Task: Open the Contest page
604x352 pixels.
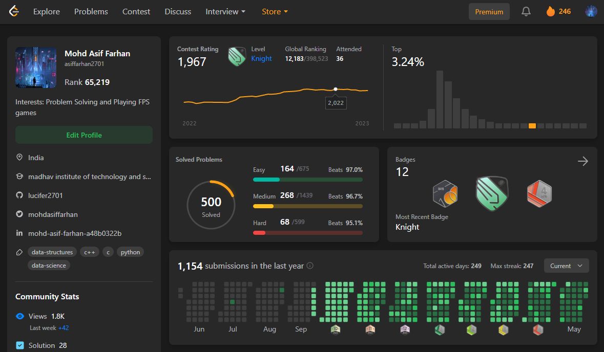Action: click(x=136, y=12)
